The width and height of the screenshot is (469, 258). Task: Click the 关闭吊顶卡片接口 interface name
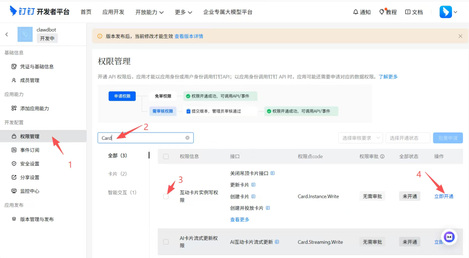pos(249,173)
